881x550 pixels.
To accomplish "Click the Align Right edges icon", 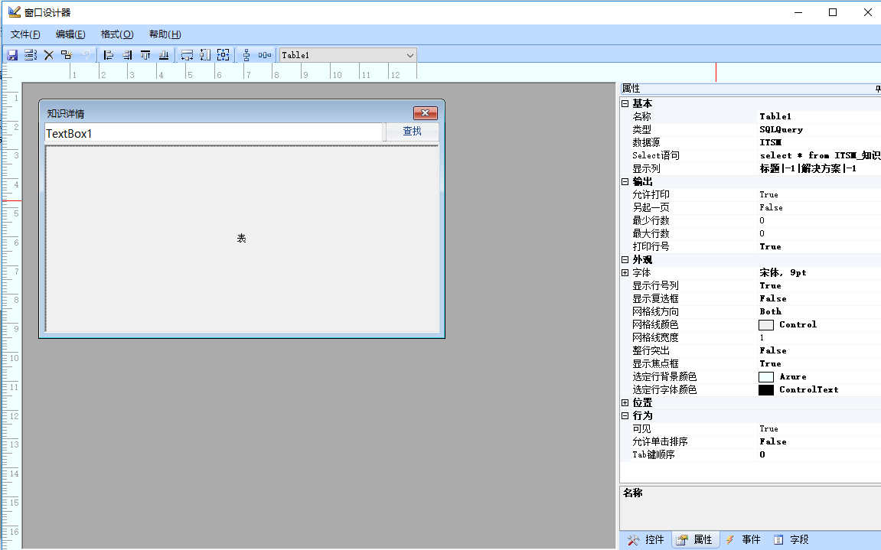I will coord(126,55).
